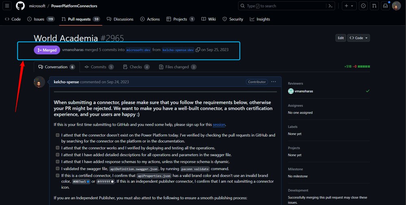
Task: Check the validated swagger file box
Action: [57, 168]
